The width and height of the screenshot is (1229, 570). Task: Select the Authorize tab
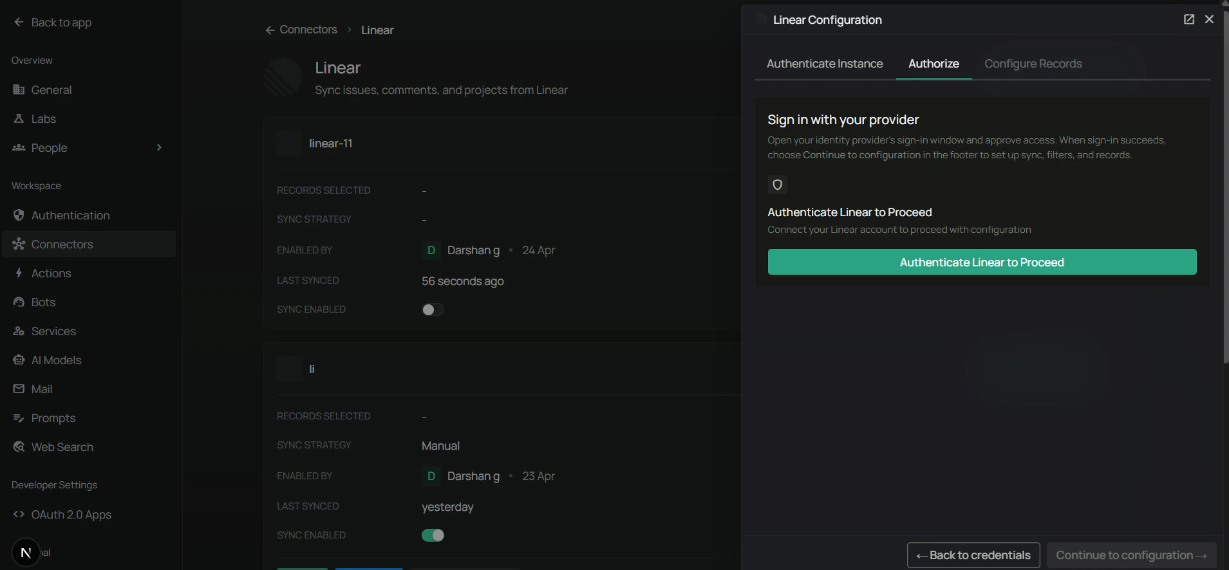(x=933, y=64)
